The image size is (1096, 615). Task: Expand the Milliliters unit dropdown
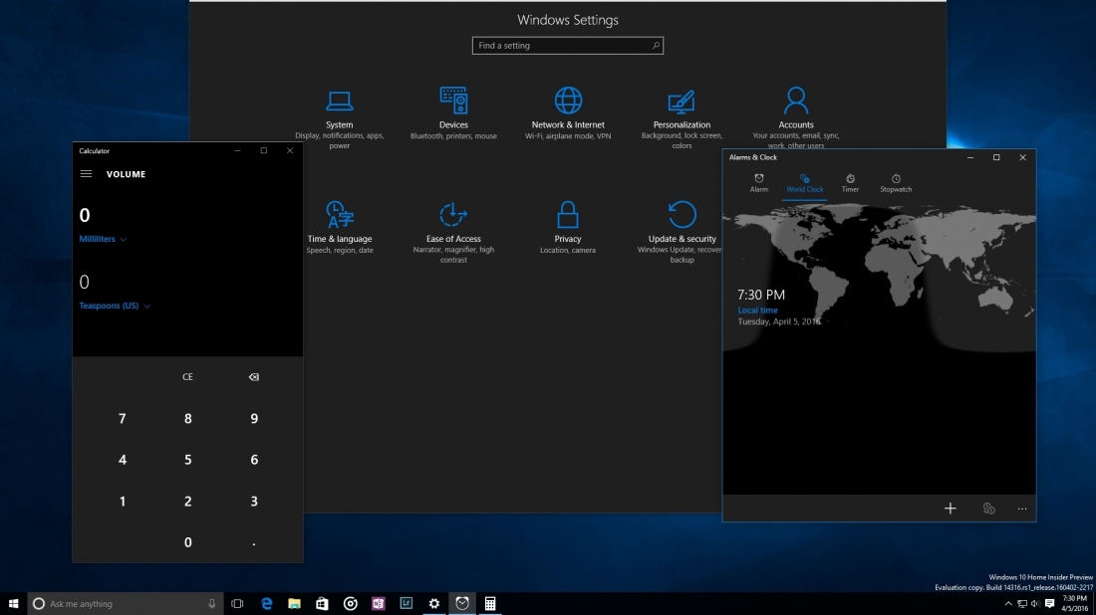point(103,239)
